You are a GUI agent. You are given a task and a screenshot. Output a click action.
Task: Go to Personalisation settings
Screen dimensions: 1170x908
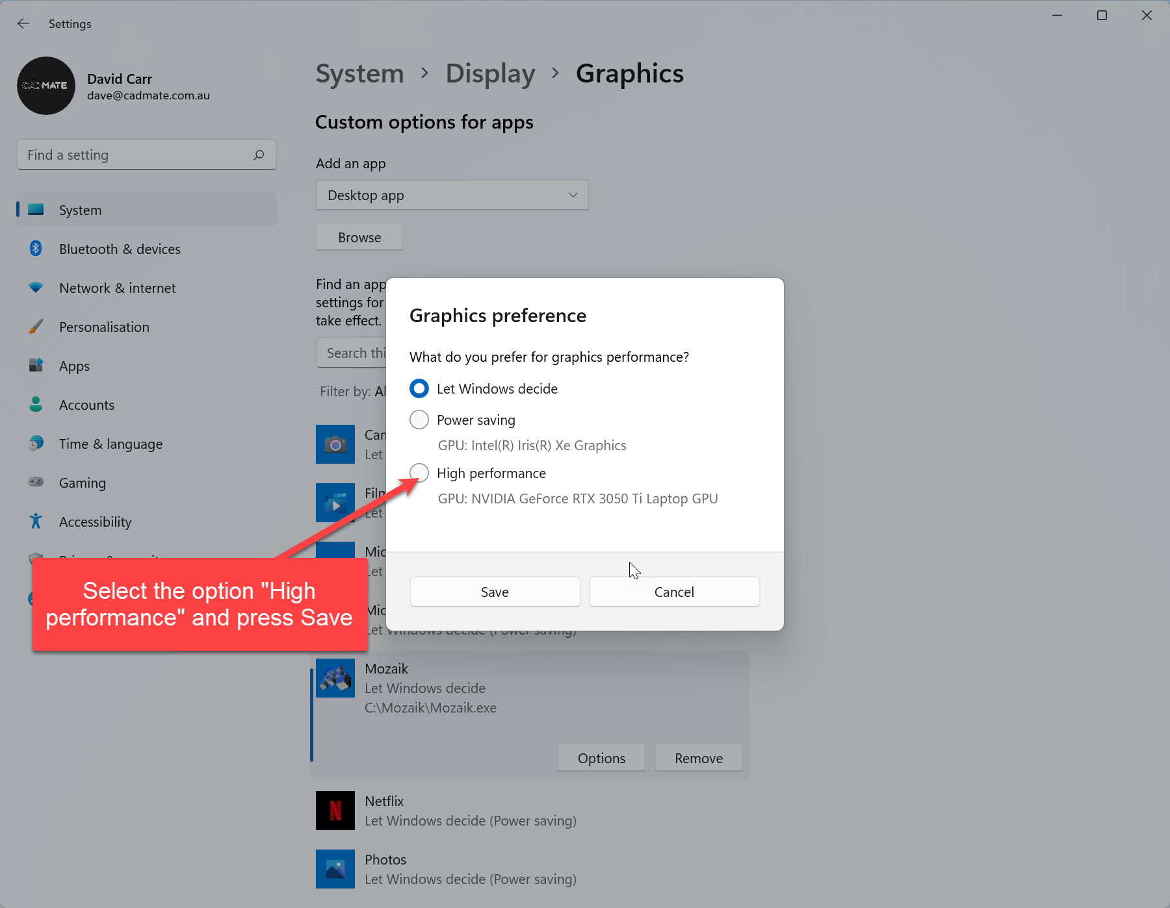coord(104,327)
